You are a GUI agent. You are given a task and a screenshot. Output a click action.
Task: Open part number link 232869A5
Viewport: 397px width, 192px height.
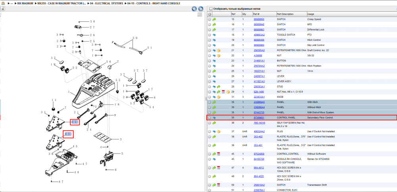point(259,102)
